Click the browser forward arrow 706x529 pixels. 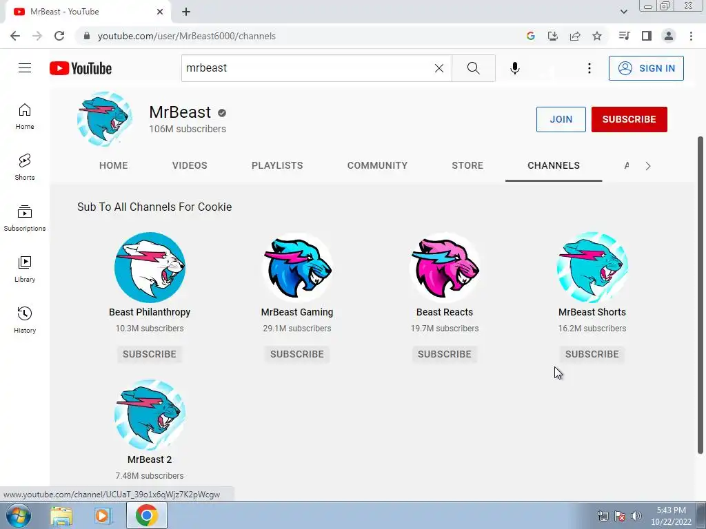point(37,36)
